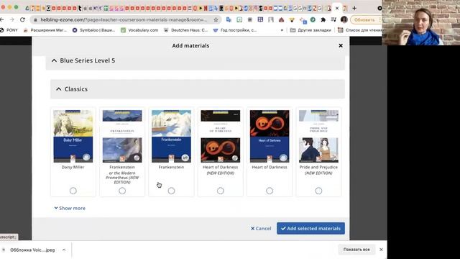460x259 pixels.
Task: Go forward with the browser arrow
Action: pyautogui.click(x=12, y=19)
